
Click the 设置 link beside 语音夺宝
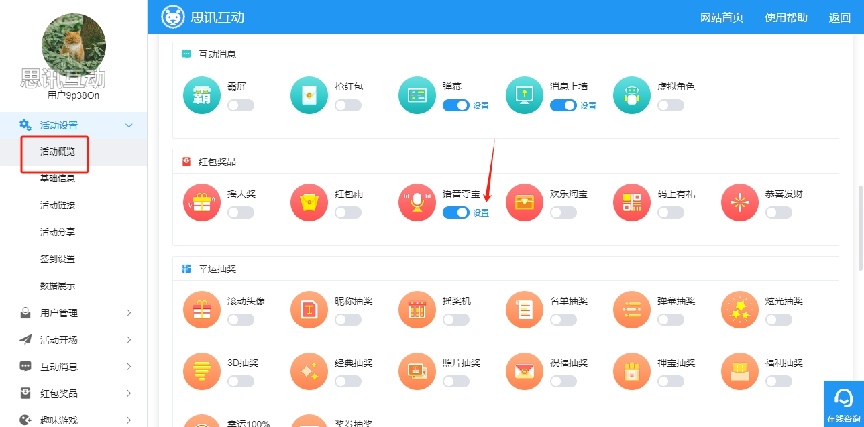(481, 213)
